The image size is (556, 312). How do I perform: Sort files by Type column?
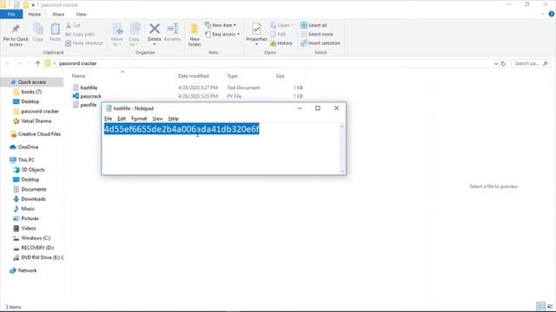click(232, 75)
